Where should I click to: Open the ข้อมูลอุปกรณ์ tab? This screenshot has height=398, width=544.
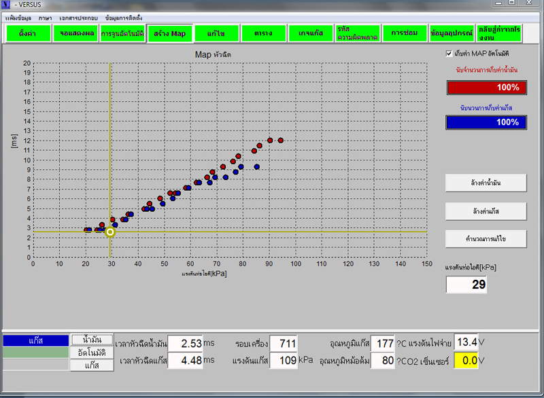[452, 33]
